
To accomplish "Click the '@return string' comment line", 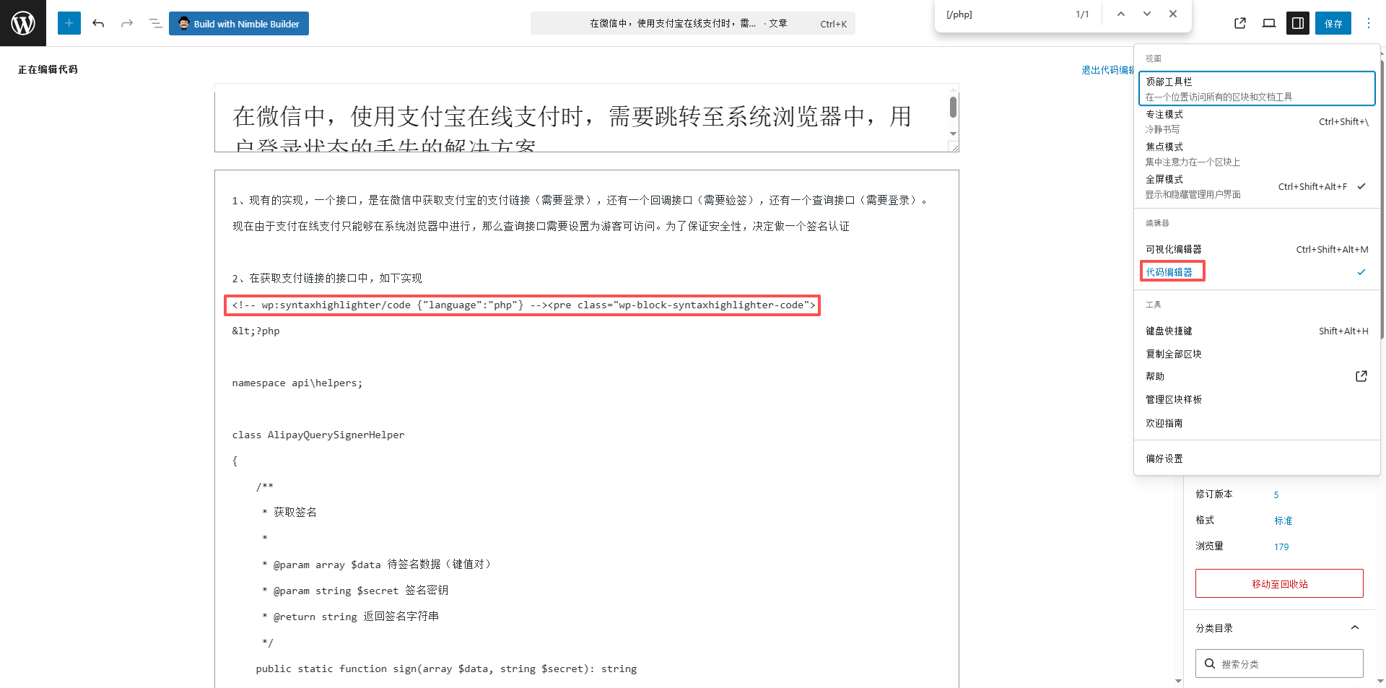I will pos(350,617).
